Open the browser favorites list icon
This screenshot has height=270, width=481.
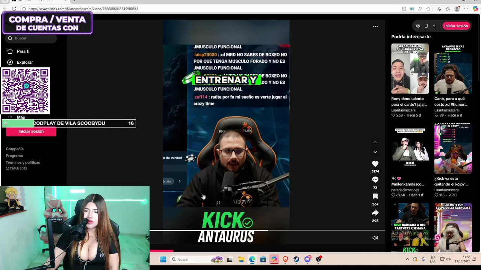pyautogui.click(x=448, y=9)
